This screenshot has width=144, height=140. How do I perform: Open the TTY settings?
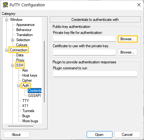pos(25,101)
